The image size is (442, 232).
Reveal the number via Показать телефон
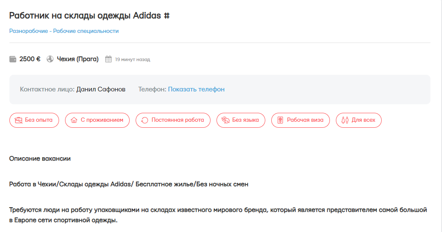click(196, 89)
